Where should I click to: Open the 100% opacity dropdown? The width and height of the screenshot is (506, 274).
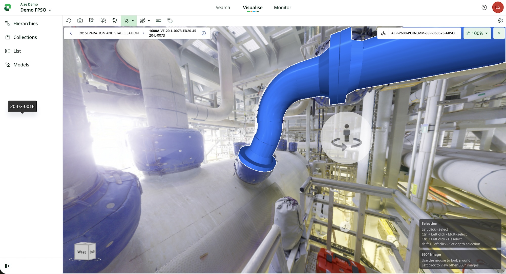point(477,33)
